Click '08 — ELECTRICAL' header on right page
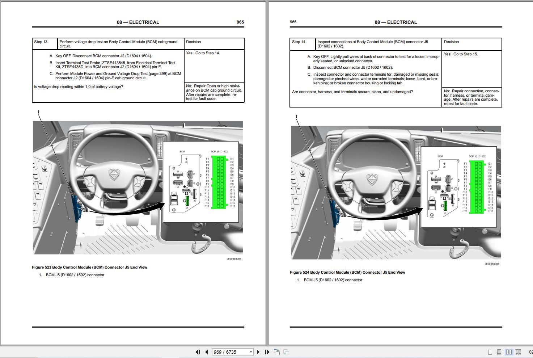The image size is (533, 358). [x=396, y=22]
